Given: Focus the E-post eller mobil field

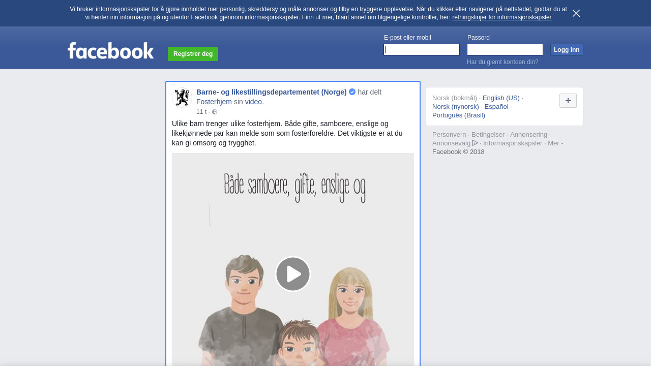Looking at the screenshot, I should click(x=422, y=49).
